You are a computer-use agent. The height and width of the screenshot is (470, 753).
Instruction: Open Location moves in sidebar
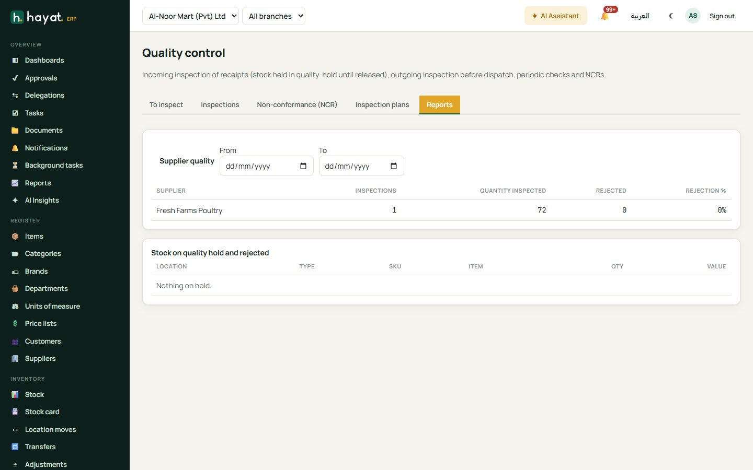(x=50, y=430)
